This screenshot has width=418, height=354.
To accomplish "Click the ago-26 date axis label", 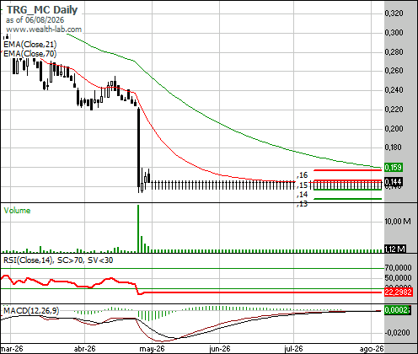I will (x=372, y=349).
